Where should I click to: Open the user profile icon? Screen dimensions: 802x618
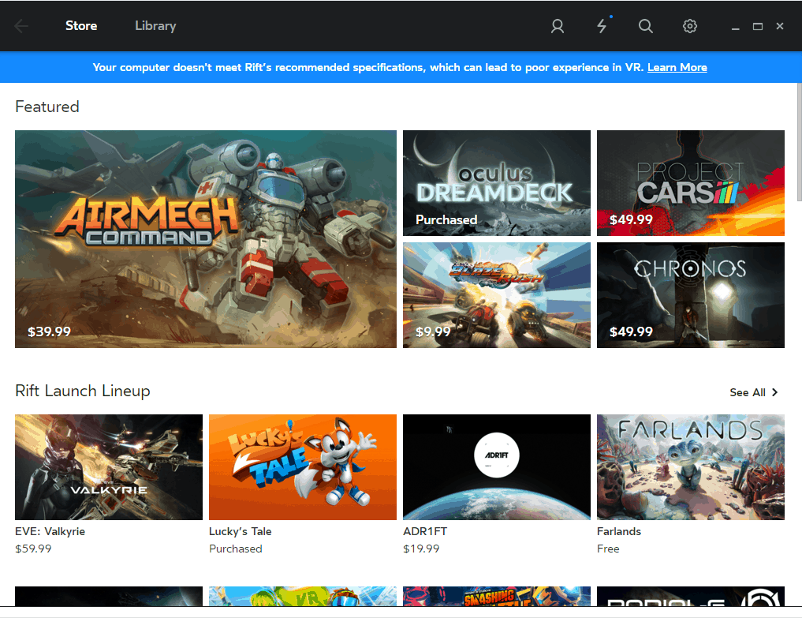pyautogui.click(x=558, y=26)
